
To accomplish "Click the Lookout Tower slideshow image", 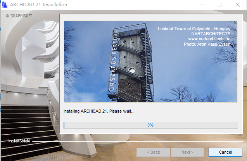I will coord(150,62).
